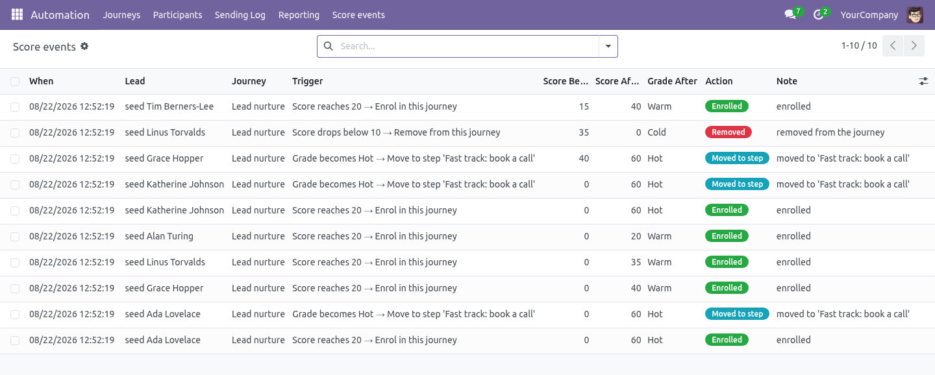Viewport: 935px width, 375px height.
Task: Open the Sending Log menu
Action: click(240, 14)
